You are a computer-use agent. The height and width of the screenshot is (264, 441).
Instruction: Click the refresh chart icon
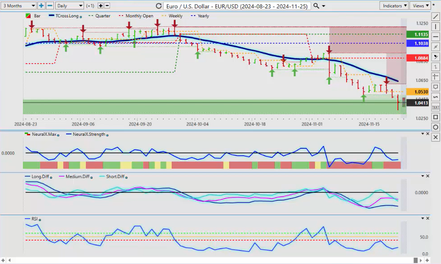click(x=159, y=6)
